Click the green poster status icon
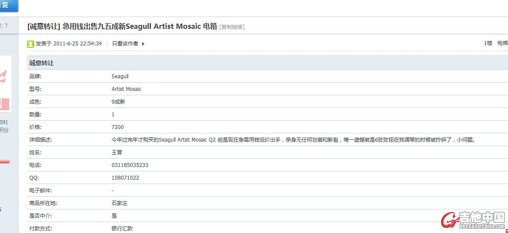Viewport: 508px width, 233px height. (x=31, y=44)
